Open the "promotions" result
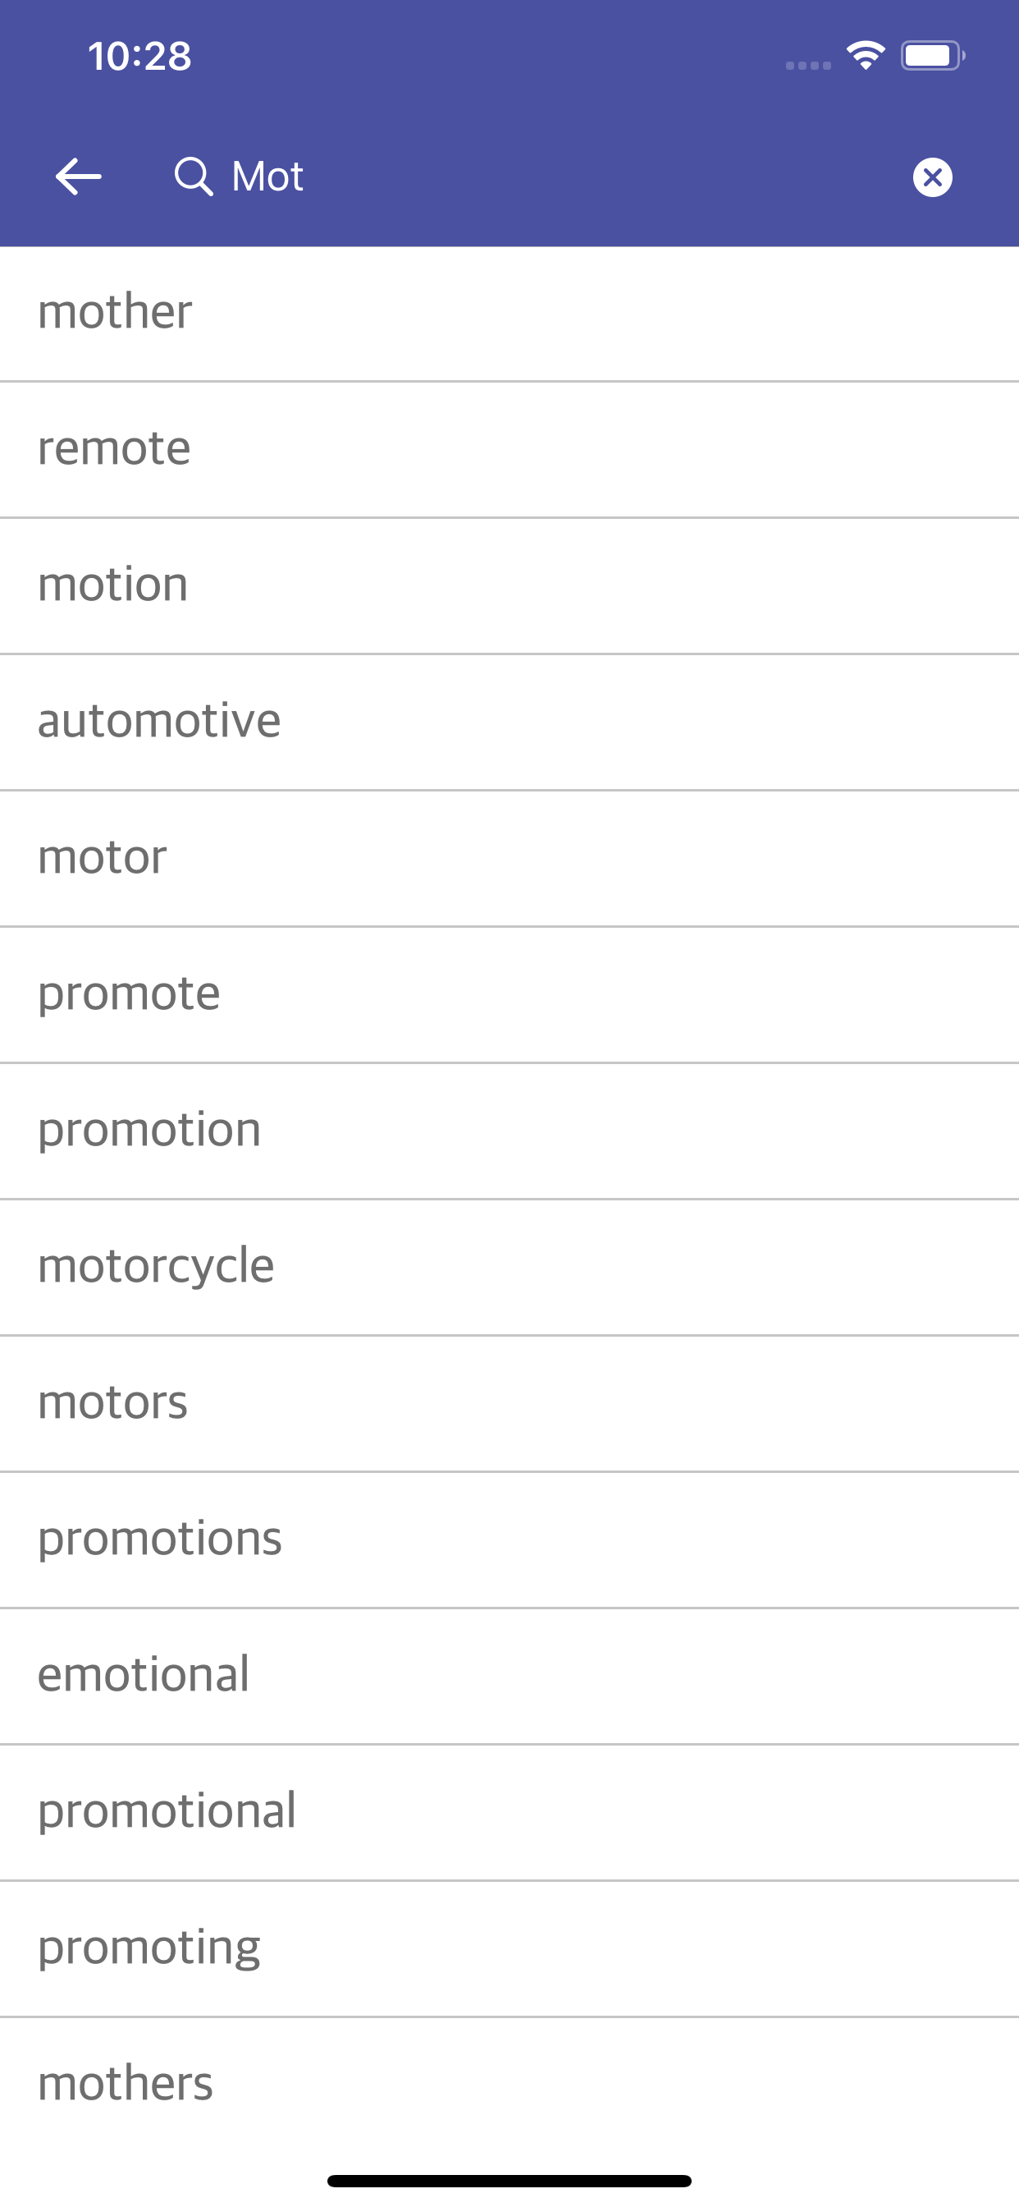The image size is (1019, 2207). click(509, 1539)
